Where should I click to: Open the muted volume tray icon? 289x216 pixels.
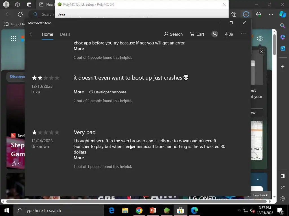(252, 210)
